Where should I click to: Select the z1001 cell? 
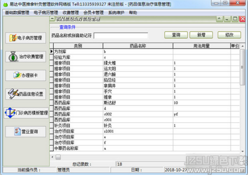[138, 131]
